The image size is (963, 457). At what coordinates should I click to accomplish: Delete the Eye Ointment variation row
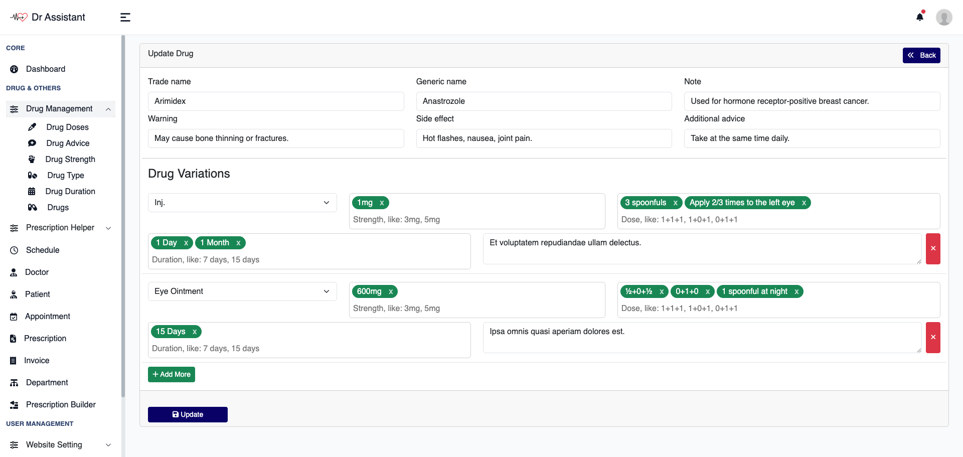(x=933, y=338)
